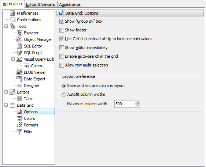Increase Maximum column width with up arrow
The width and height of the screenshot is (206, 167).
point(138,102)
